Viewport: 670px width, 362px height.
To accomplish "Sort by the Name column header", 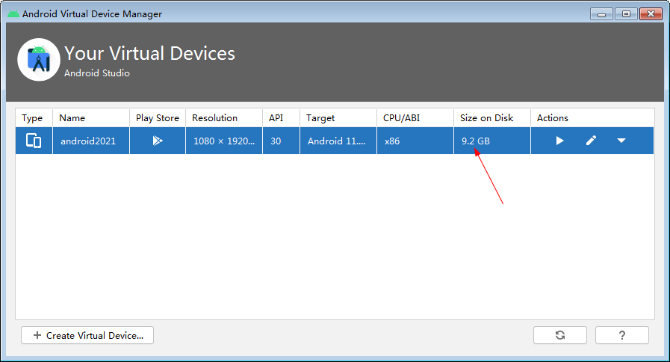I will click(x=91, y=117).
